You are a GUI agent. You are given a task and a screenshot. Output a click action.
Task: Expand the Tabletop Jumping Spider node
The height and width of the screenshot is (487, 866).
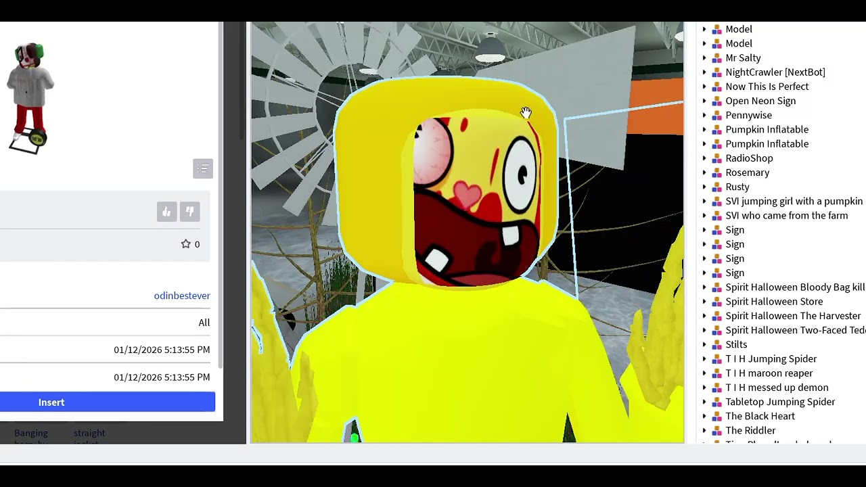(704, 402)
